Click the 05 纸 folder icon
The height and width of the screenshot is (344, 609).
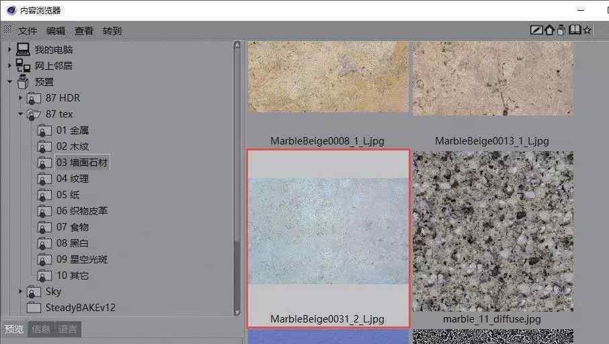tap(44, 196)
